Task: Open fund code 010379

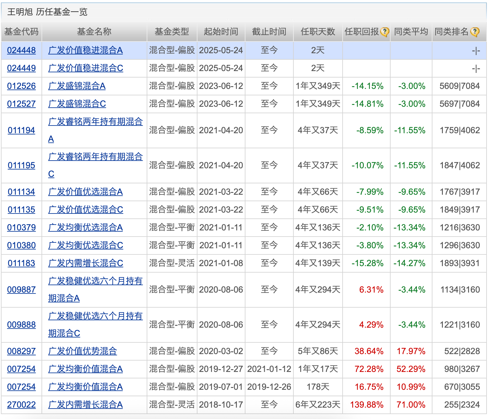Action: (22, 228)
